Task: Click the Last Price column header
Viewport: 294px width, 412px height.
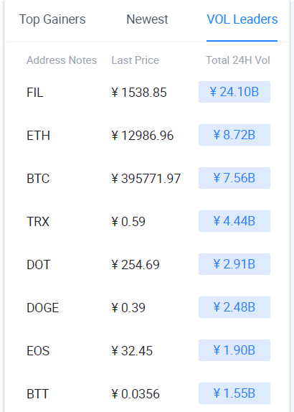Action: (x=136, y=60)
